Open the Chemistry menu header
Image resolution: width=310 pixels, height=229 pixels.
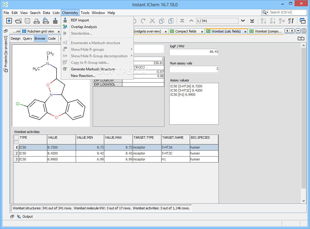pos(70,13)
